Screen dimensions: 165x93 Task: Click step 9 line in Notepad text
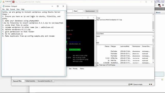(x=28, y=36)
